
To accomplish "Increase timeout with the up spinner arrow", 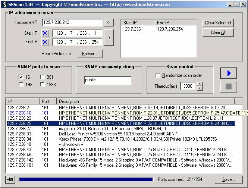I will coord(200,84).
